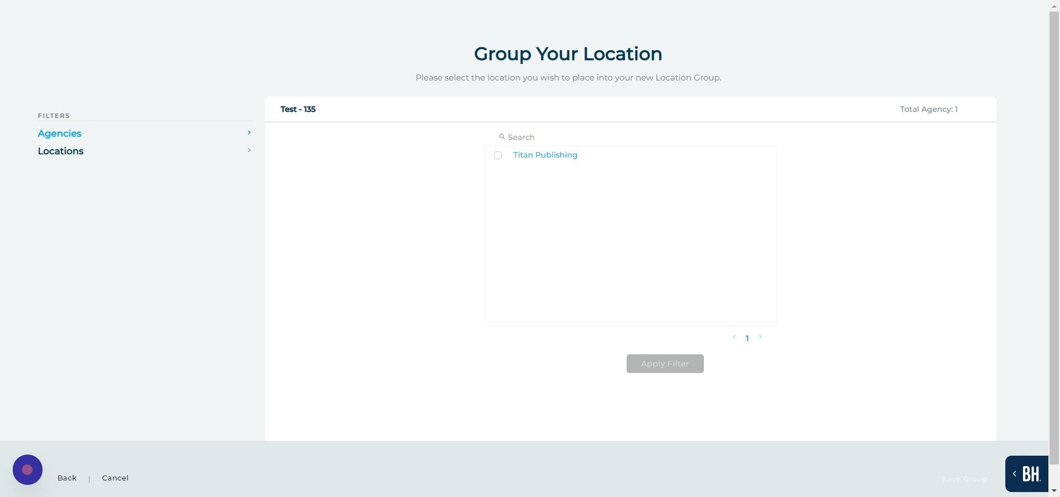Select page 1 in pagination

pos(747,338)
